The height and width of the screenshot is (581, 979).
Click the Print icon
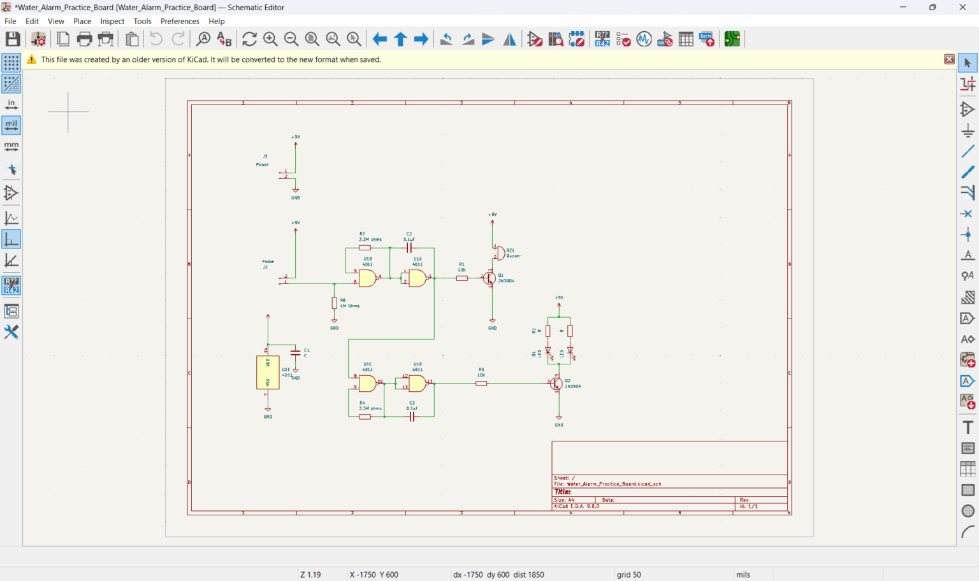click(84, 39)
